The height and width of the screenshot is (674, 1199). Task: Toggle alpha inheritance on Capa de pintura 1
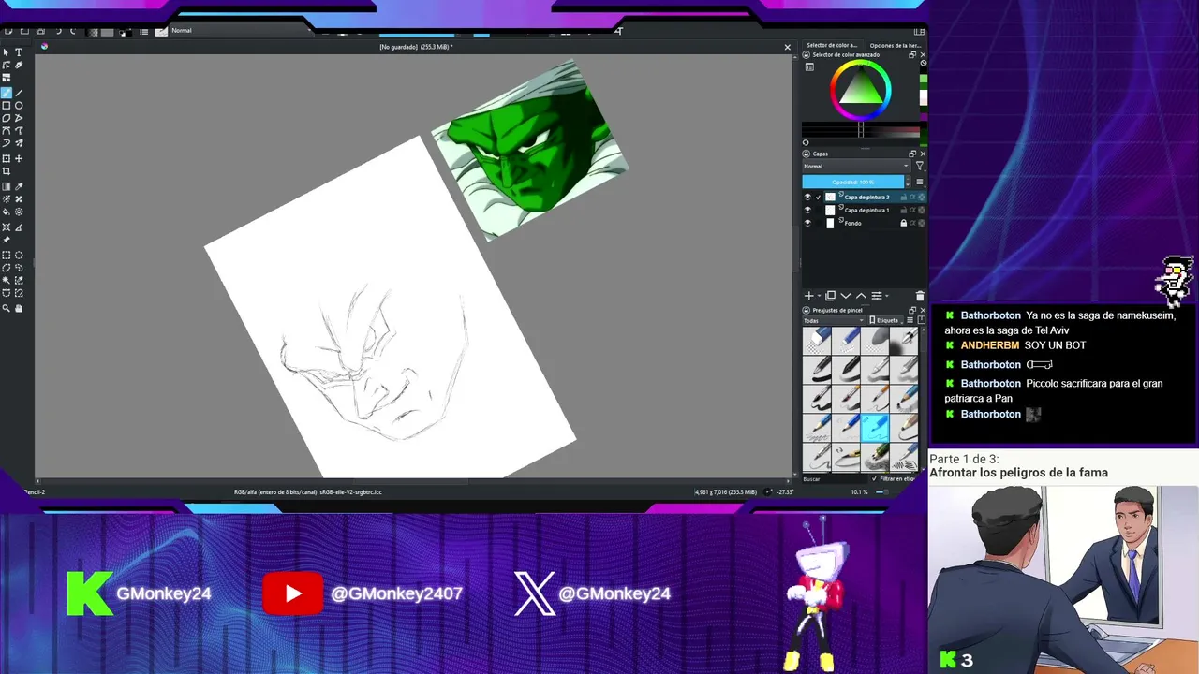click(912, 210)
